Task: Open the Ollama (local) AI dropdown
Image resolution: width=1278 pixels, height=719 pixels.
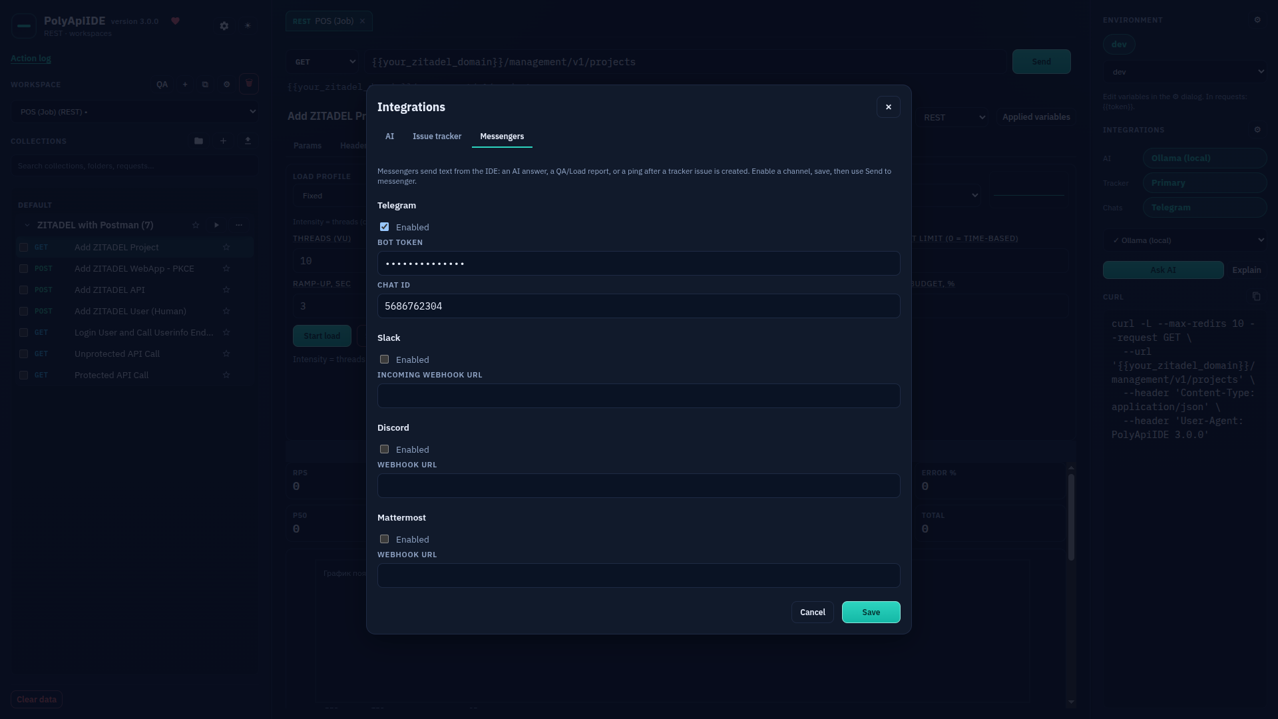Action: [x=1185, y=240]
